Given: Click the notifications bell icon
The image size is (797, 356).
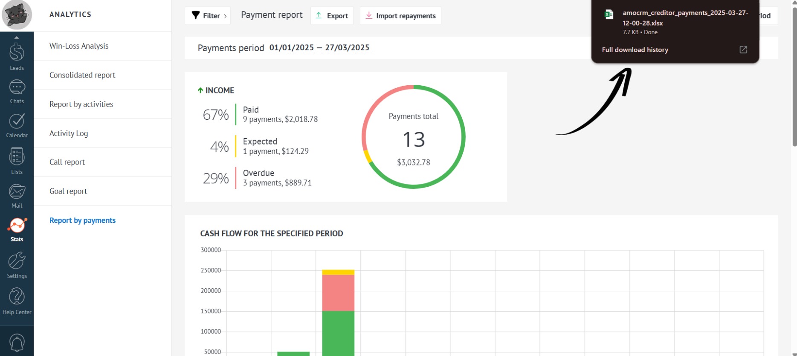Looking at the screenshot, I should coord(17,342).
